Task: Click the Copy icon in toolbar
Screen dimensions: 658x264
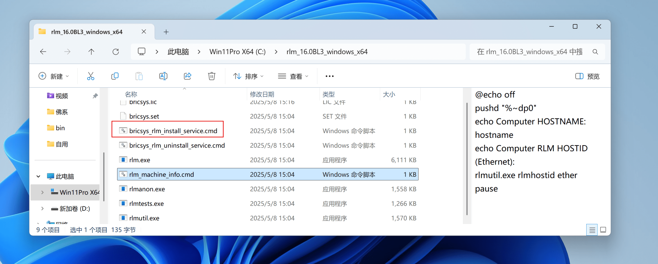Action: [115, 76]
